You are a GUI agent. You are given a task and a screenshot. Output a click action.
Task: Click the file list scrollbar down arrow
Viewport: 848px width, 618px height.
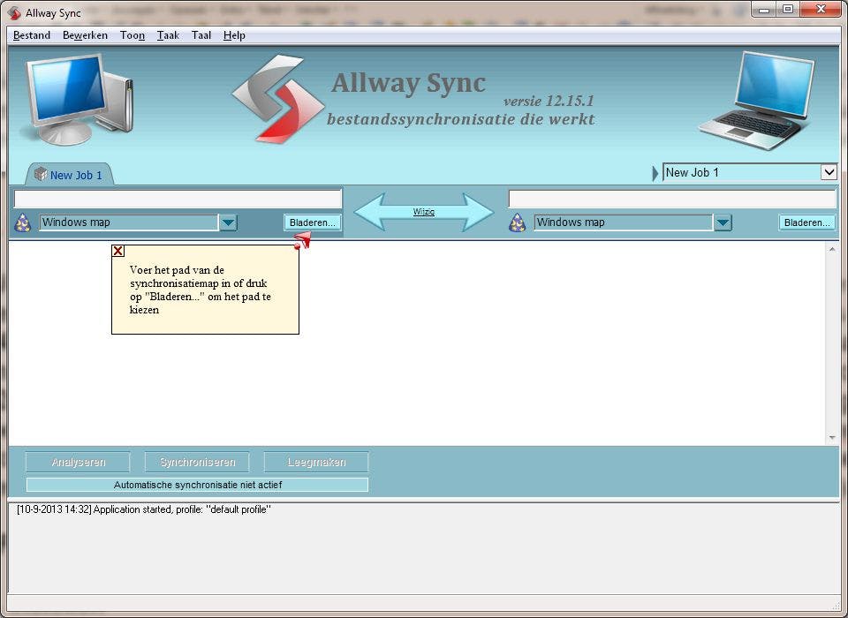click(831, 434)
